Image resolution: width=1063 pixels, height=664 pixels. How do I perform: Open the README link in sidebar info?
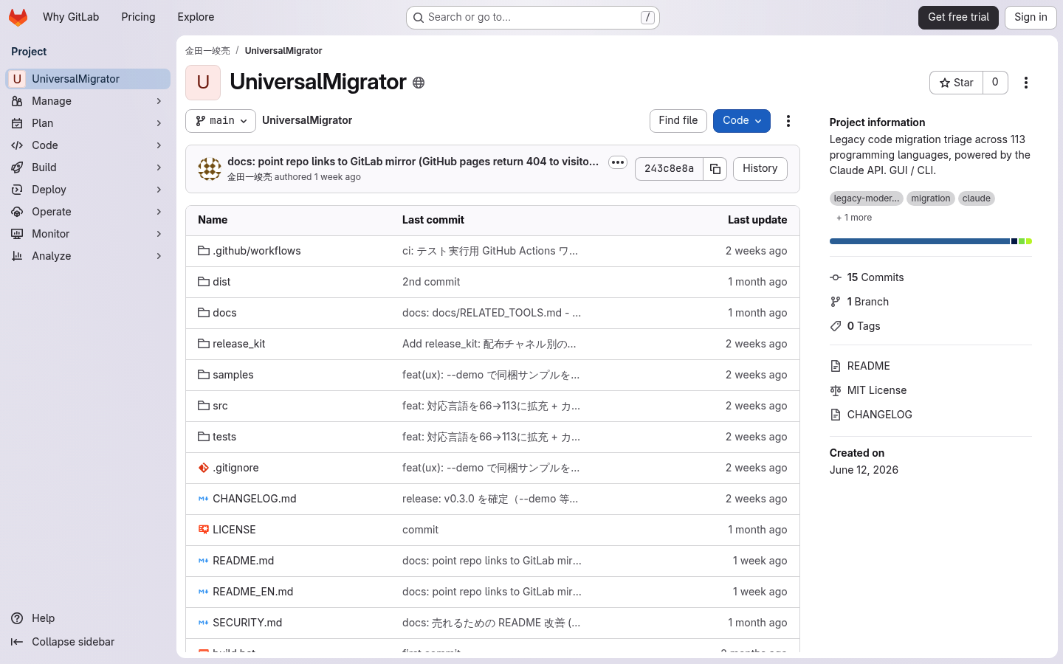click(x=868, y=366)
